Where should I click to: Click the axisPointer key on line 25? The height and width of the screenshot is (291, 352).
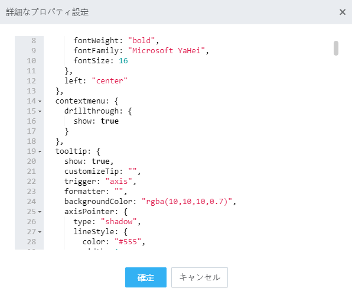pyautogui.click(x=89, y=212)
